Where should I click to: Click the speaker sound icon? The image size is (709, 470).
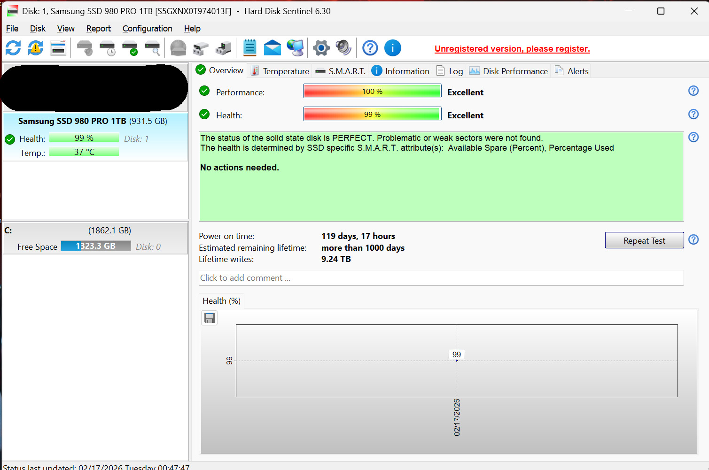[x=343, y=48]
